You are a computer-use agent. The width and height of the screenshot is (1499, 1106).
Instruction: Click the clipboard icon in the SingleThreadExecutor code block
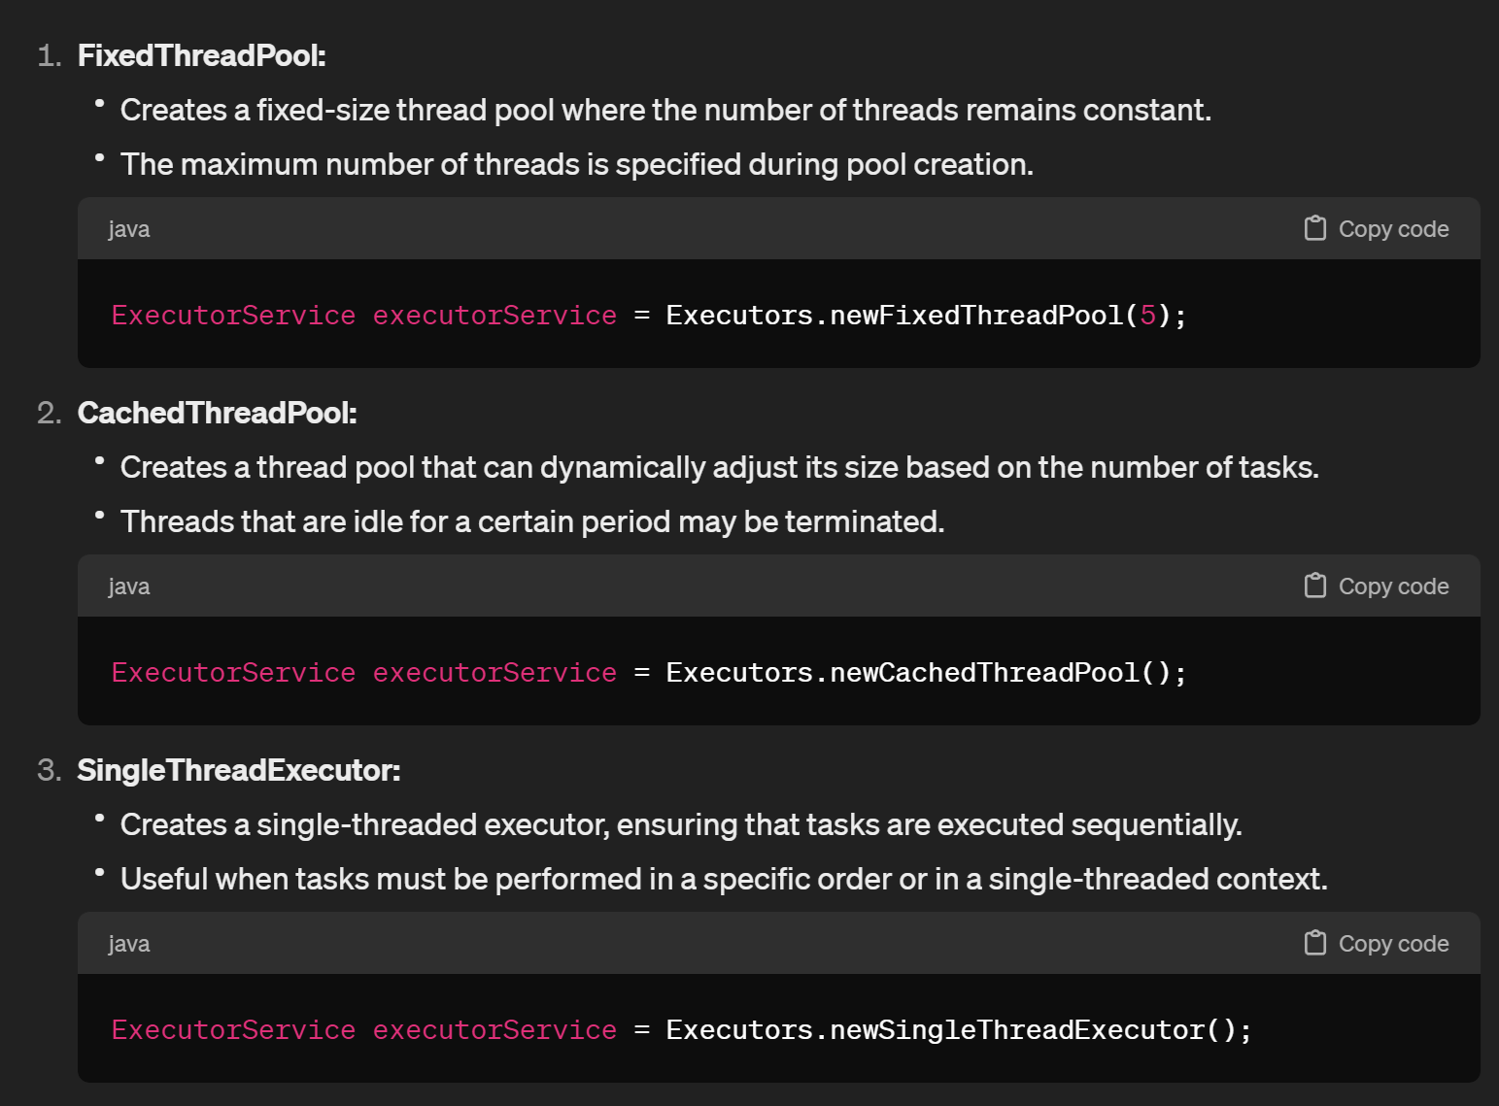click(x=1314, y=943)
